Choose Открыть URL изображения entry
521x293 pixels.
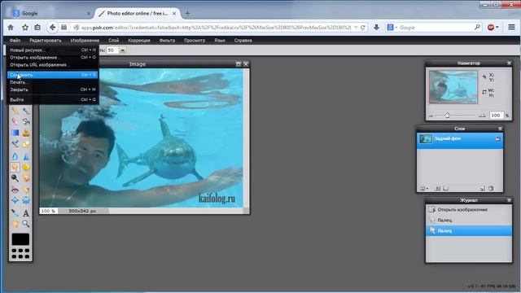[52, 65]
